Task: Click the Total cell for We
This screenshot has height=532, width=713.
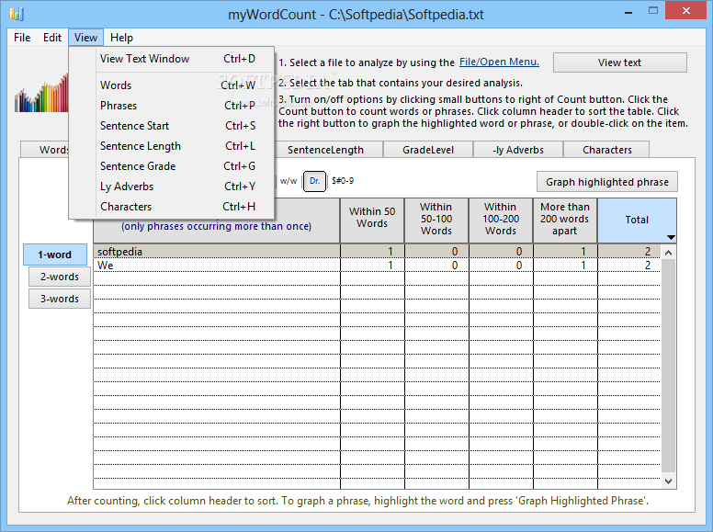Action: pyautogui.click(x=628, y=266)
